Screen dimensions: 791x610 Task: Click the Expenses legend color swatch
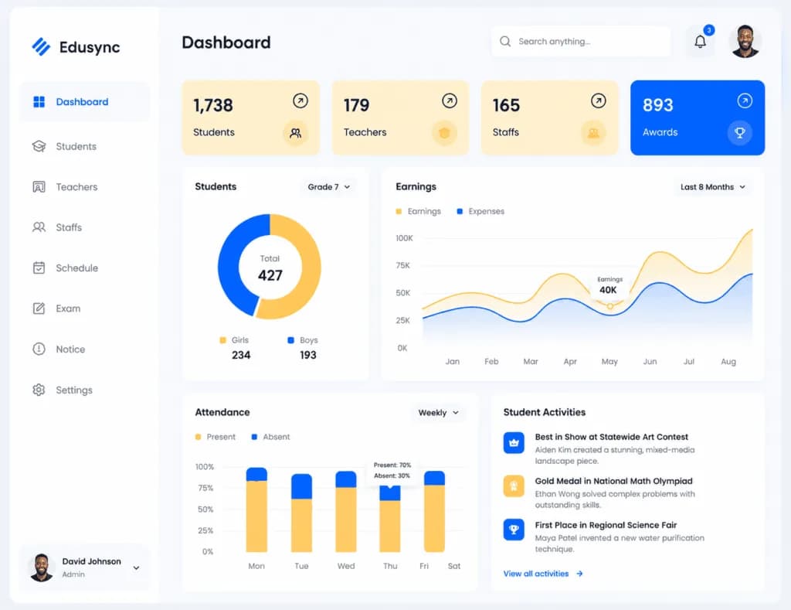[460, 212]
